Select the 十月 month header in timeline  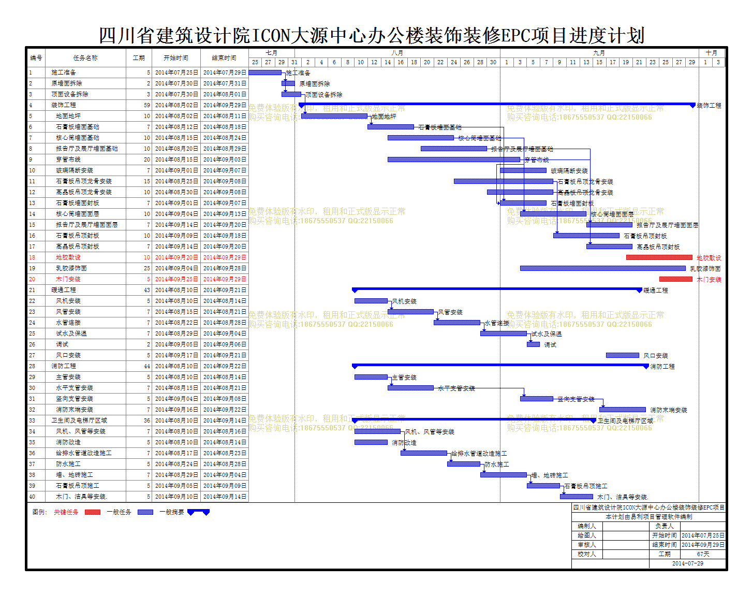tap(712, 53)
